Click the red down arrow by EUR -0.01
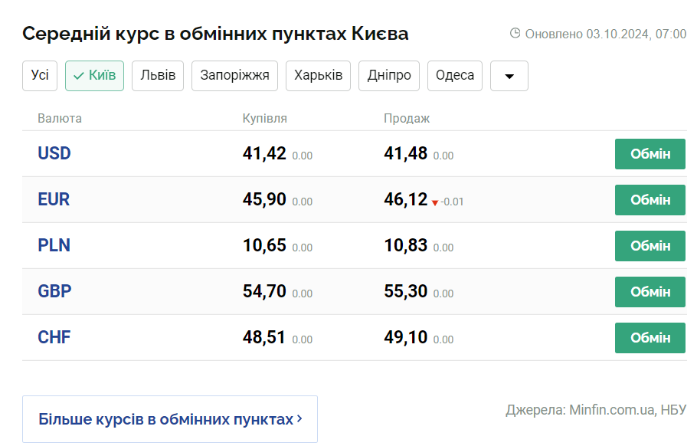 tap(435, 203)
